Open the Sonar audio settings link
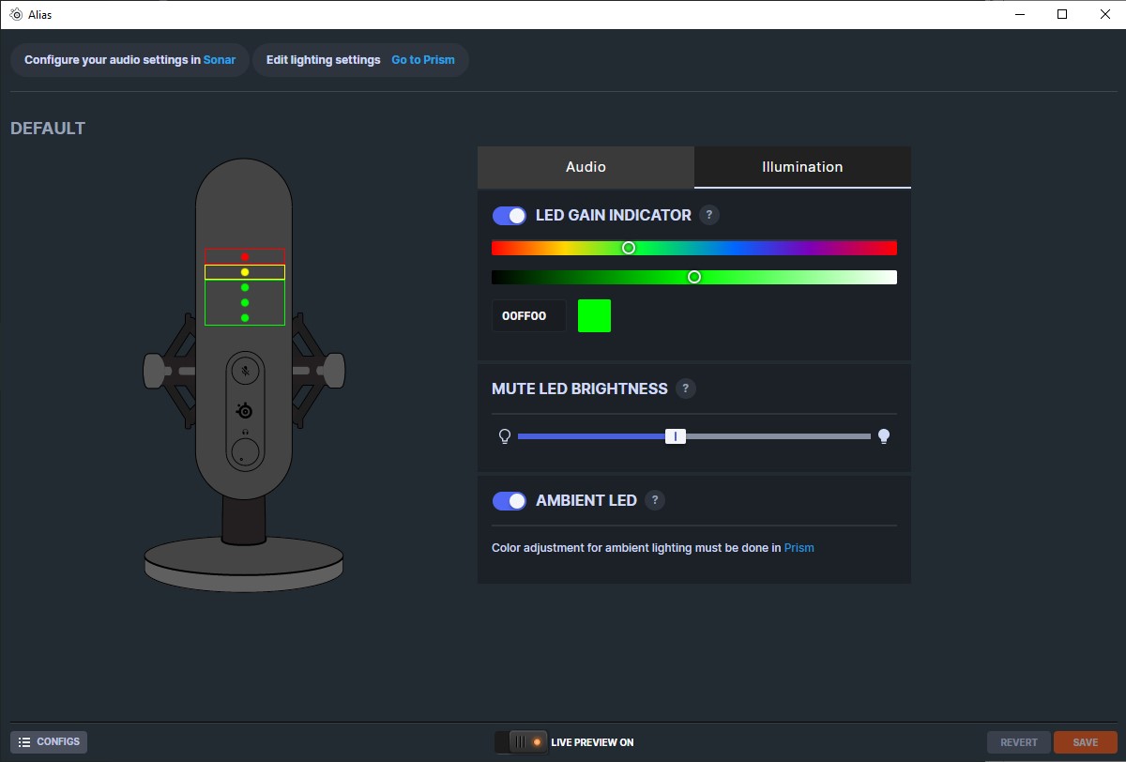 tap(220, 60)
